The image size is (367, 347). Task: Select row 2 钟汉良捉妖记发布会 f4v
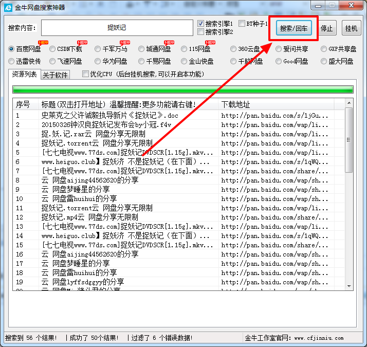point(178,125)
